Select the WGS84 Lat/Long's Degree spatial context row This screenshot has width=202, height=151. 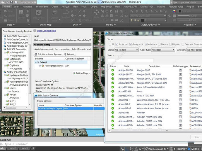click(71, 108)
